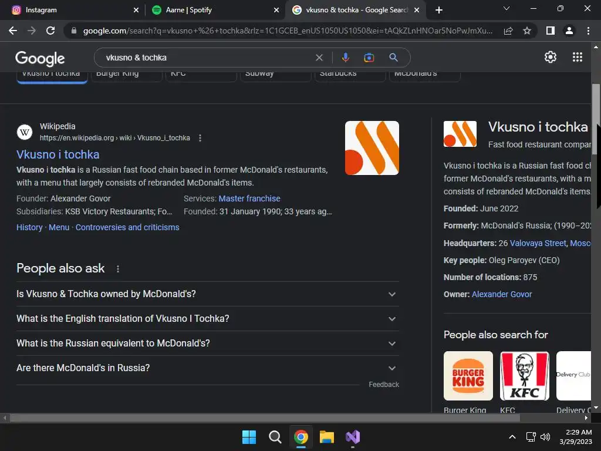
Task: Open a new browser tab
Action: tap(439, 10)
